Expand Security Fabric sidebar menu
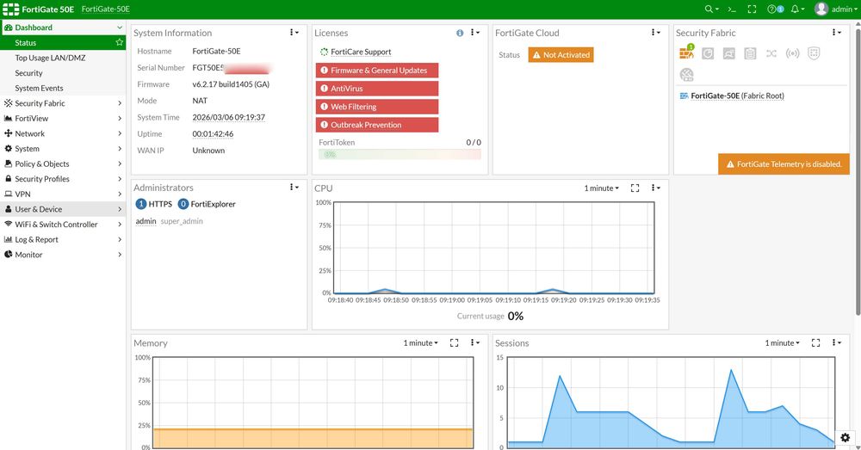The width and height of the screenshot is (861, 450). tap(63, 103)
